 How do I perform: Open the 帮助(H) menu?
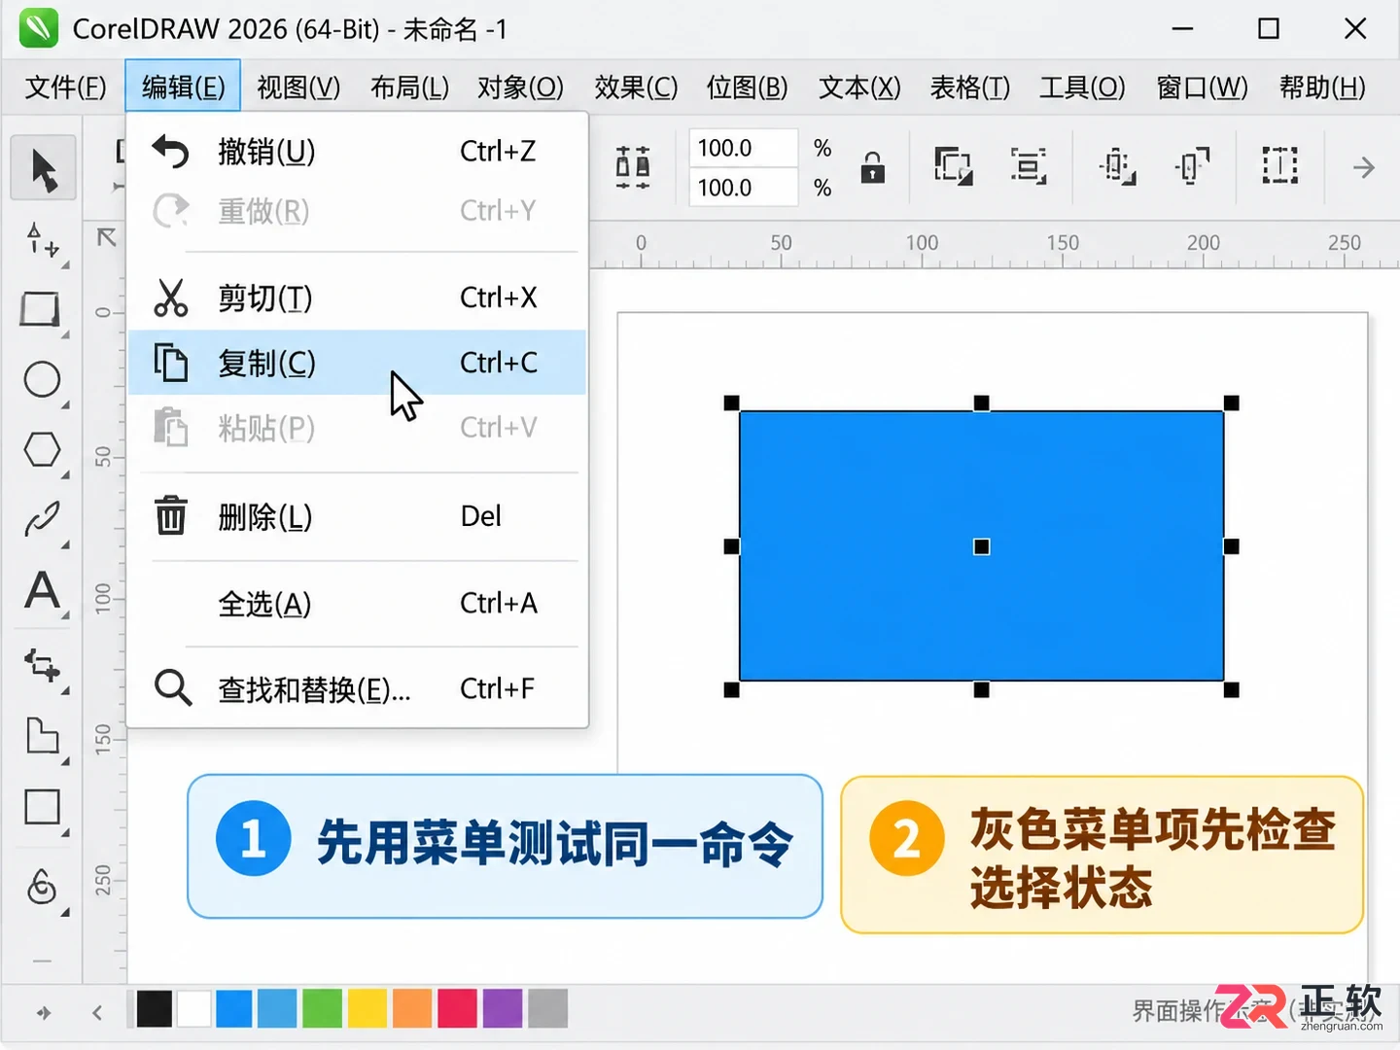[1323, 87]
